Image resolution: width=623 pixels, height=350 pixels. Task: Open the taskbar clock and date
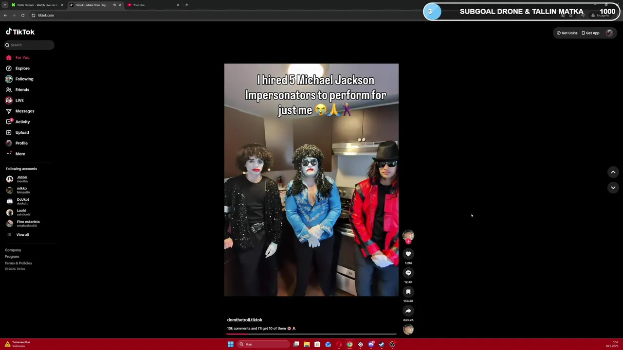click(x=612, y=344)
